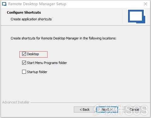
Task: Click the Configure Shortcuts heading
Action: tap(24, 12)
